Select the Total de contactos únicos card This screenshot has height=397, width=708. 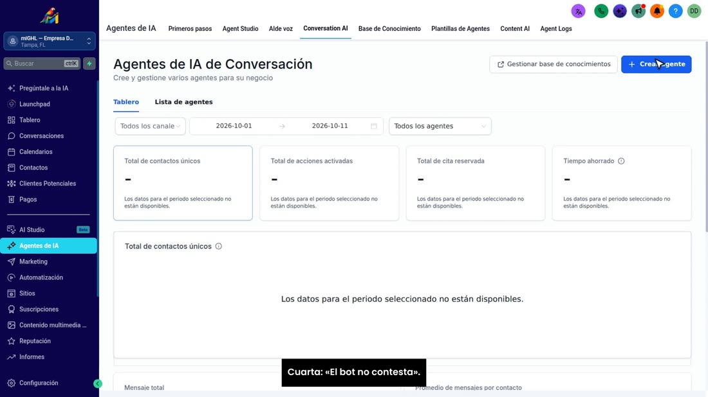(x=183, y=183)
